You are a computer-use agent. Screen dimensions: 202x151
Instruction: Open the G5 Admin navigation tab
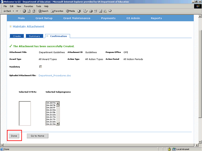tap(133, 18)
